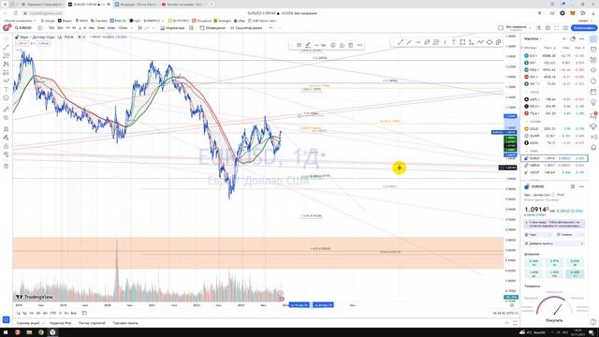Click the blue buy price button

(x=43, y=44)
